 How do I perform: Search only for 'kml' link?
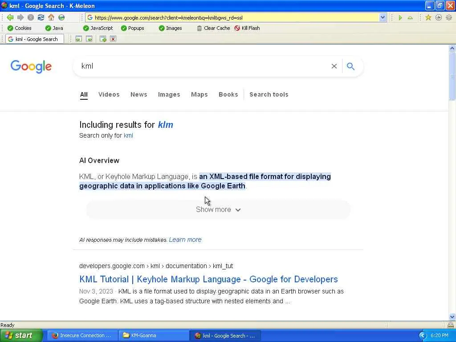128,135
